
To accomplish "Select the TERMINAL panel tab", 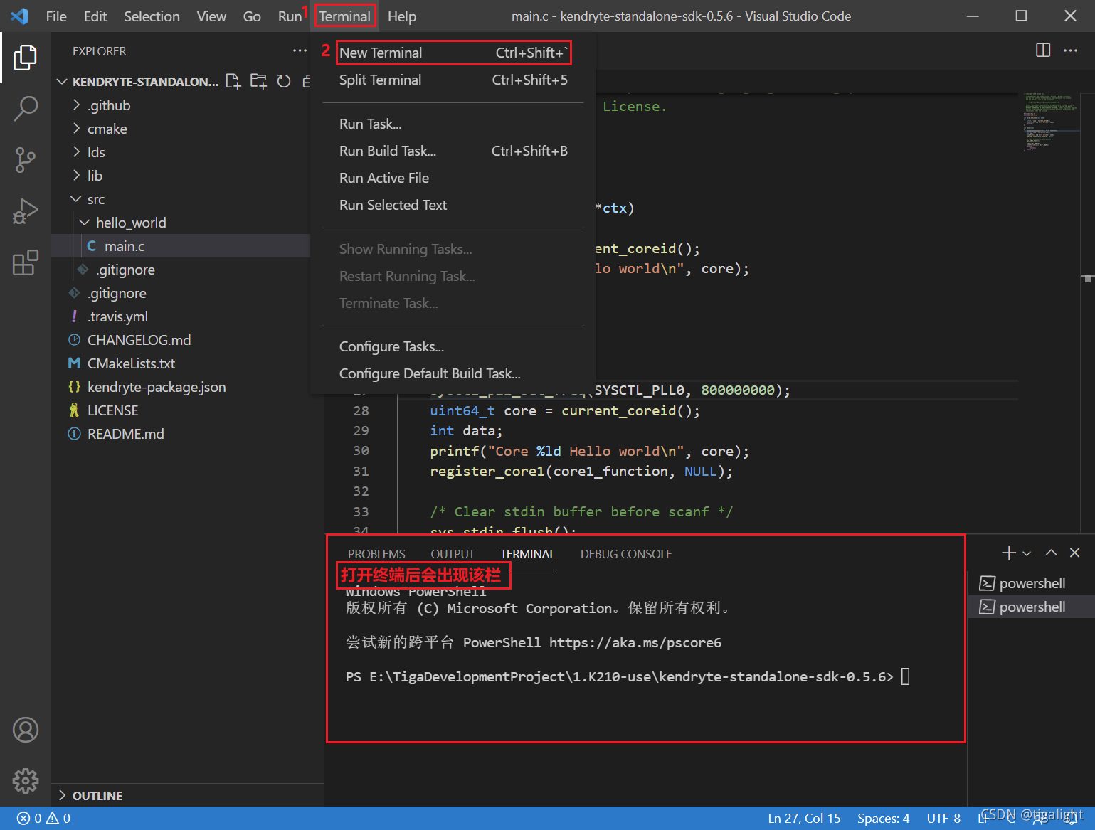I will (527, 554).
